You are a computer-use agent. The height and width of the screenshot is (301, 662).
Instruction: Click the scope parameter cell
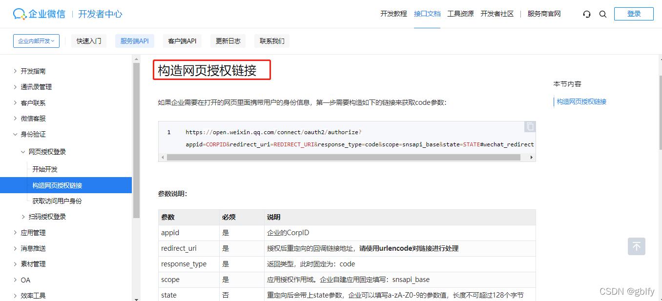click(189, 280)
